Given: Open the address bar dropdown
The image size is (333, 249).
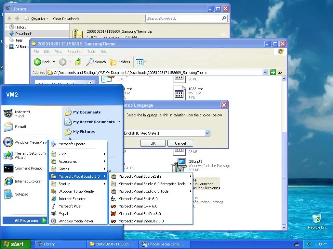Looking at the screenshot, I should [265, 72].
